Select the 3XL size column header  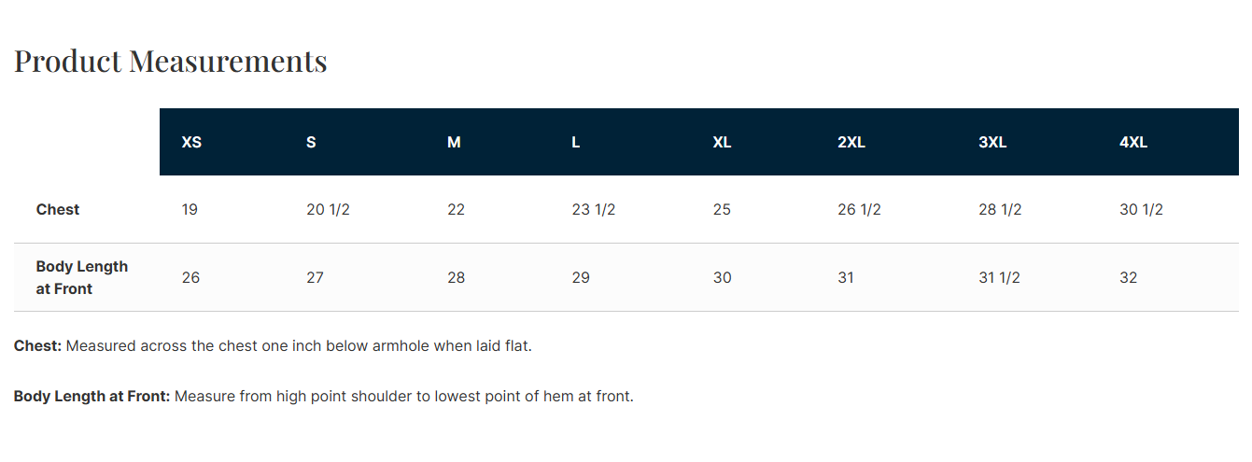pyautogui.click(x=992, y=143)
